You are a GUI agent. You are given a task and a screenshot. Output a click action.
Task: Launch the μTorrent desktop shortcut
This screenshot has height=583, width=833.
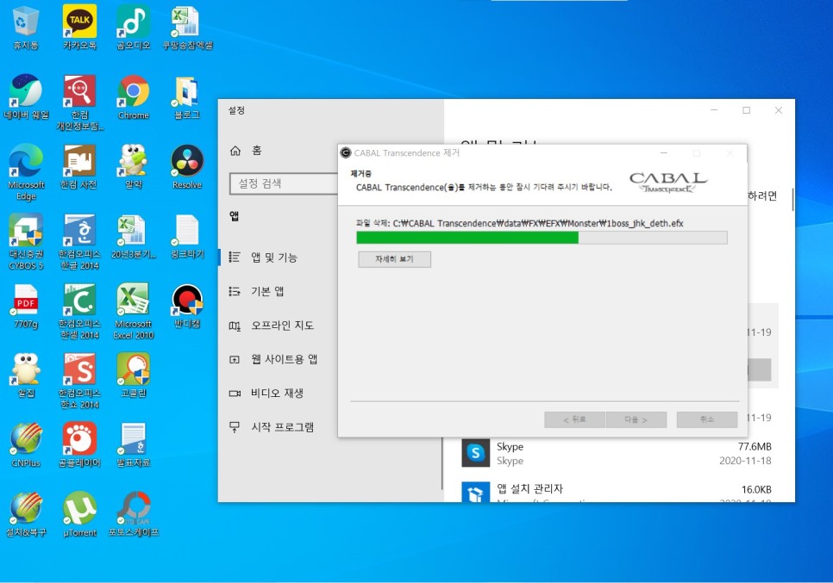tap(79, 515)
